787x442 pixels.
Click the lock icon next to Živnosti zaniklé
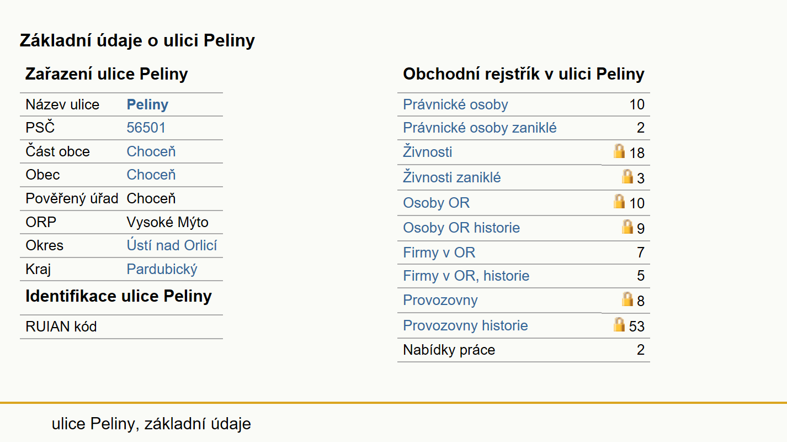click(x=627, y=177)
